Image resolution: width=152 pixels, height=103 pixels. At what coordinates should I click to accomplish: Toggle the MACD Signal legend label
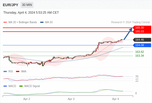[32, 86]
